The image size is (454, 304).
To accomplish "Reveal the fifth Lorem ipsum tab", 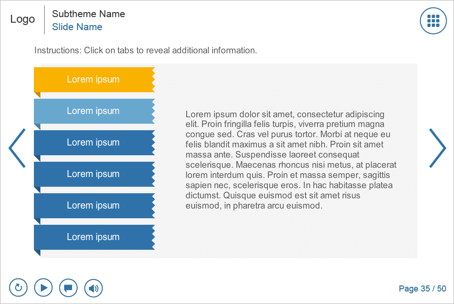I will pos(93,205).
